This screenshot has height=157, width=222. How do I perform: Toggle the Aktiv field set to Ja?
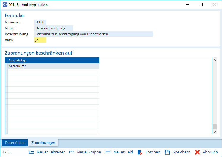pos(40,40)
